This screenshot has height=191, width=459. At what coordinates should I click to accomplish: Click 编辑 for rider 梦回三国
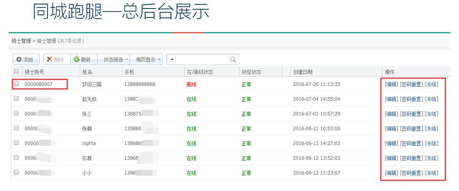[391, 84]
